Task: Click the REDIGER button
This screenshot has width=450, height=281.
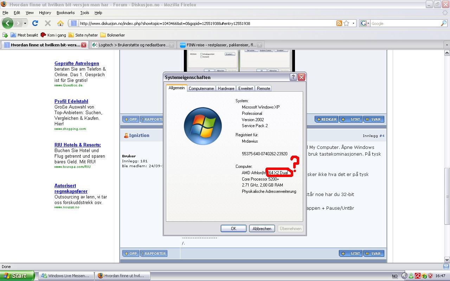Action: coord(326,119)
